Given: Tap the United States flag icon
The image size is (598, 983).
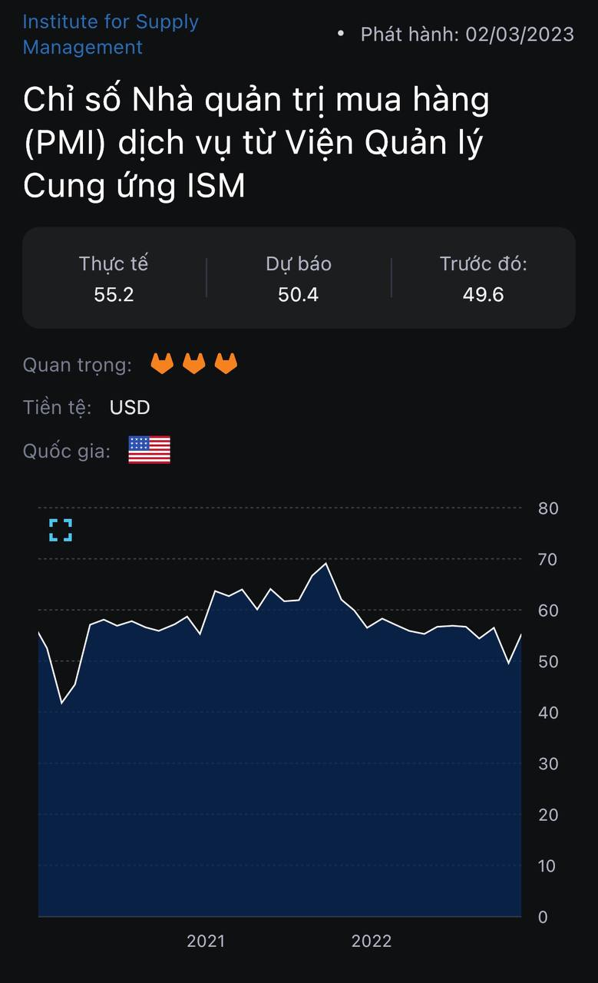Looking at the screenshot, I should pos(149,450).
